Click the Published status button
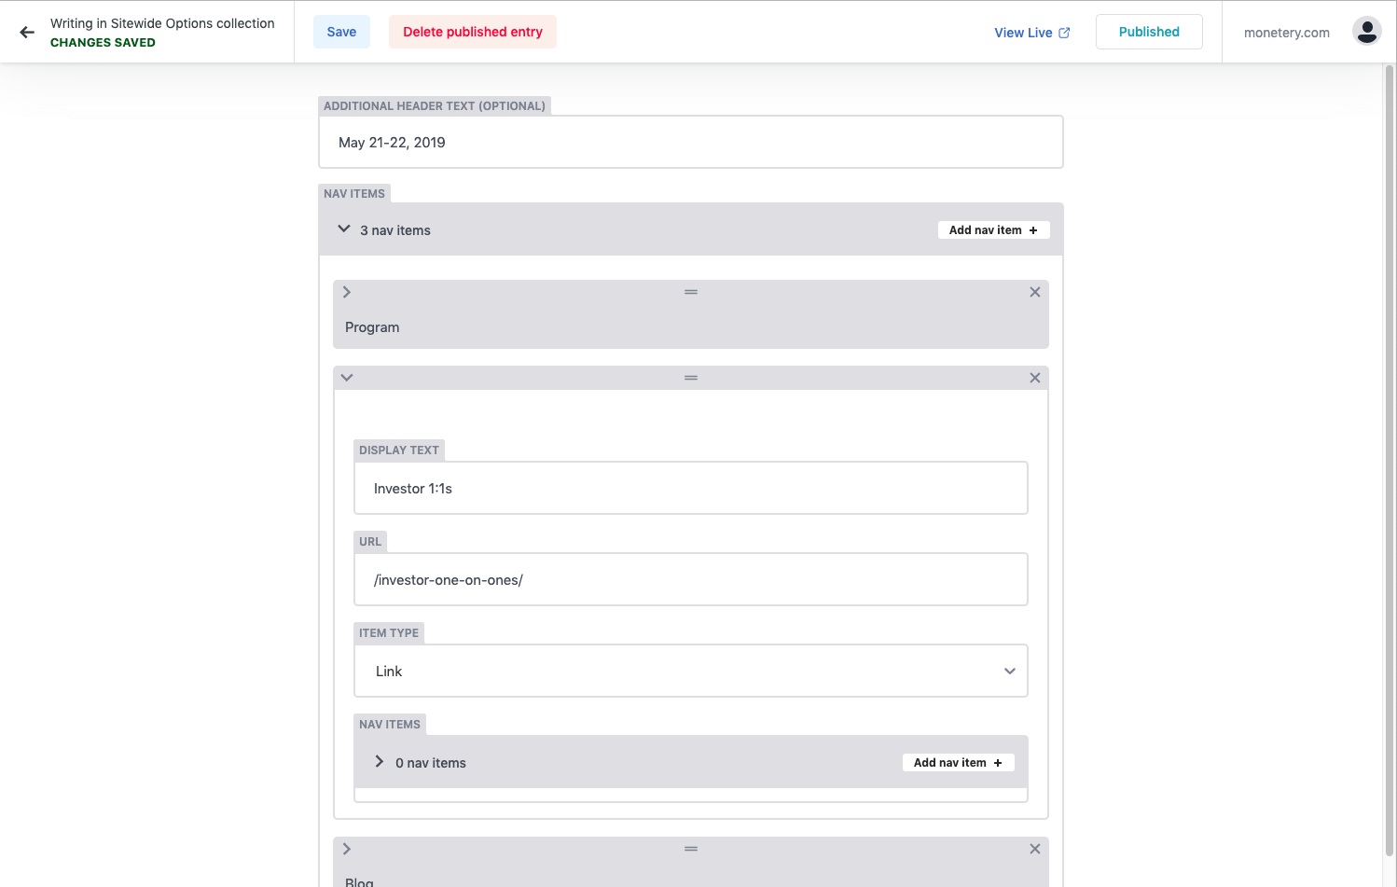Screen dimensions: 1397x887 pyautogui.click(x=1148, y=31)
